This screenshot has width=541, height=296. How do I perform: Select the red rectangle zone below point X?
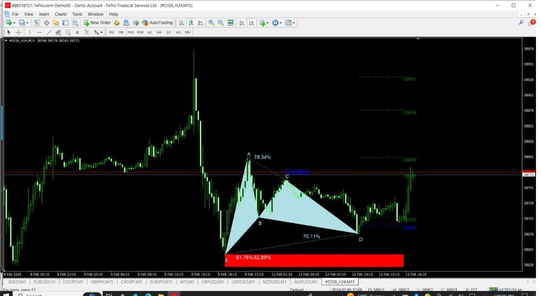point(314,260)
